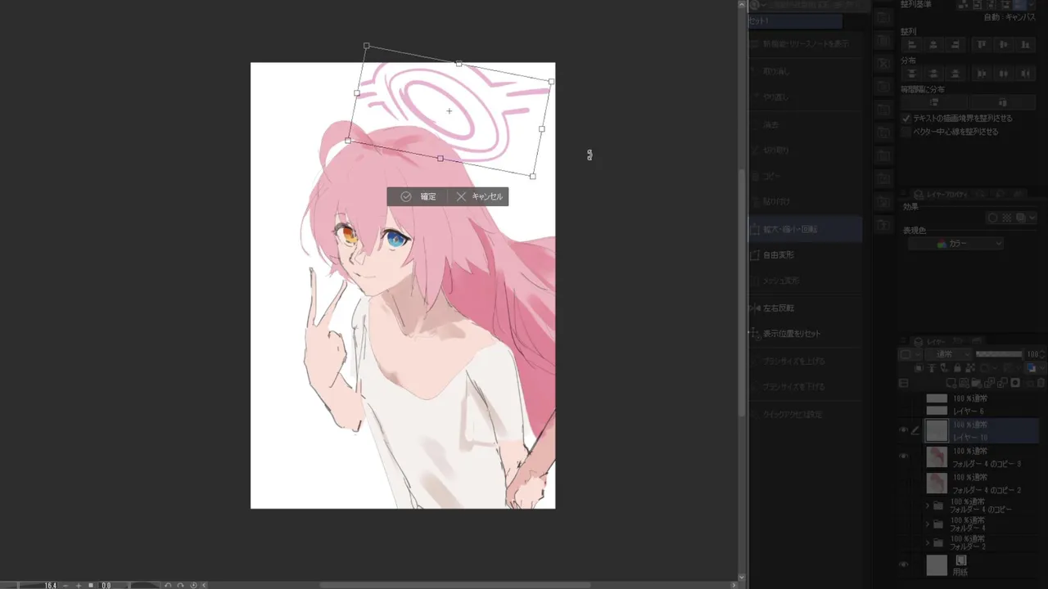Click border effect circle icon under 効果
Viewport: 1048px width, 589px height.
993,218
